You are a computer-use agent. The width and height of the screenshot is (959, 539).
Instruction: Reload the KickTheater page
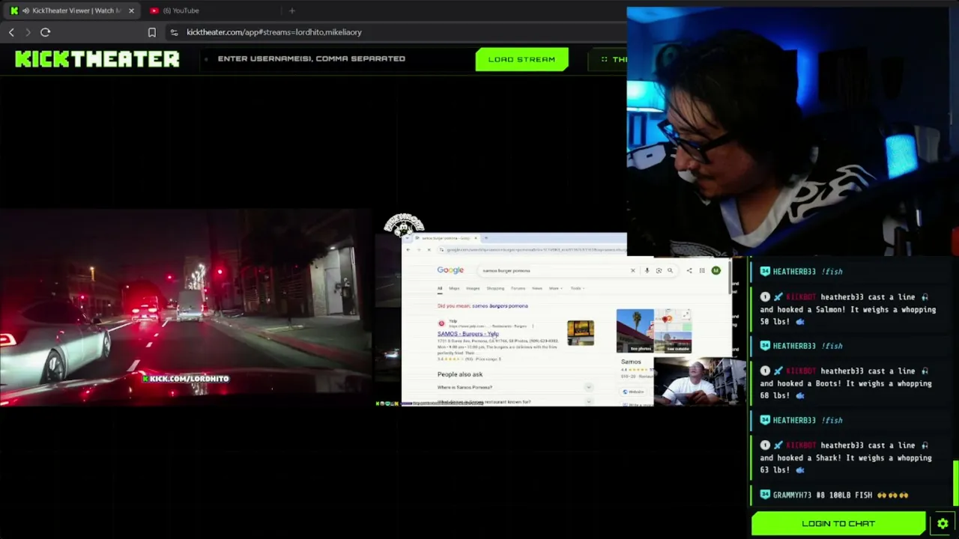click(x=45, y=32)
